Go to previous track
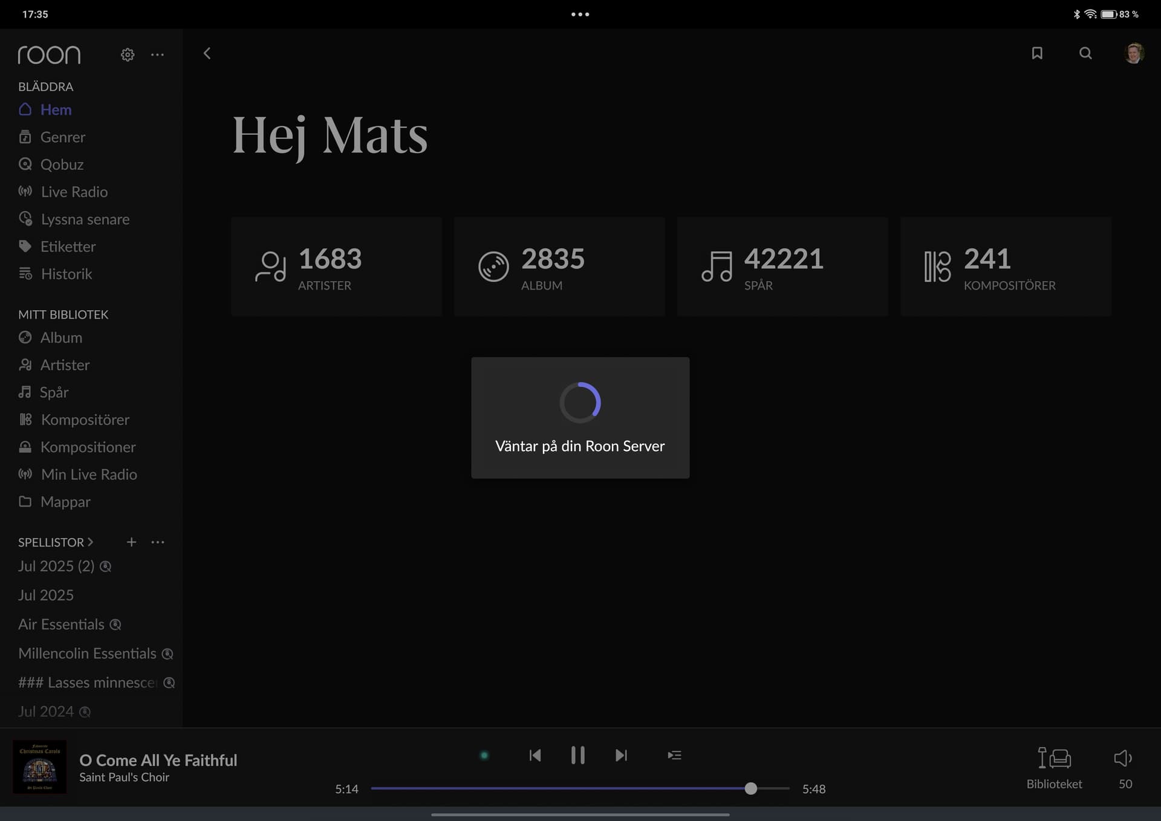 (535, 755)
